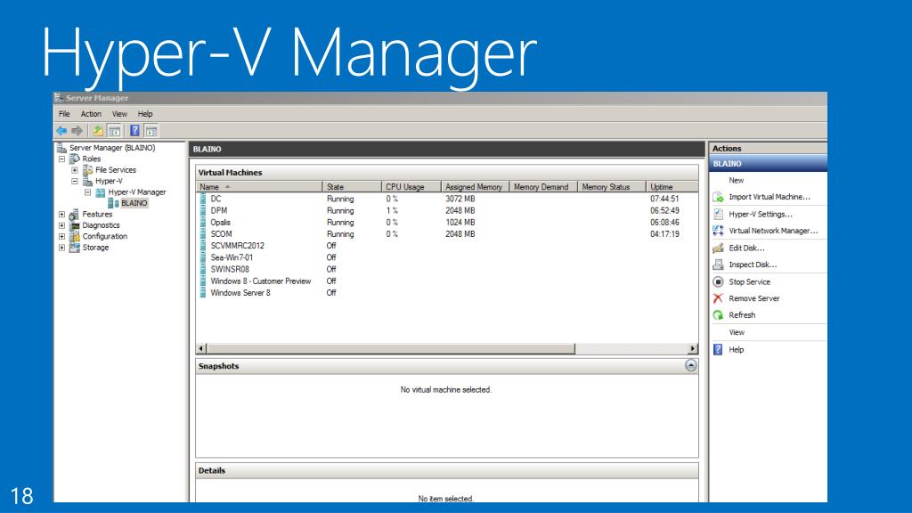Expand the Diagnostics tree node
The width and height of the screenshot is (912, 513).
click(61, 225)
